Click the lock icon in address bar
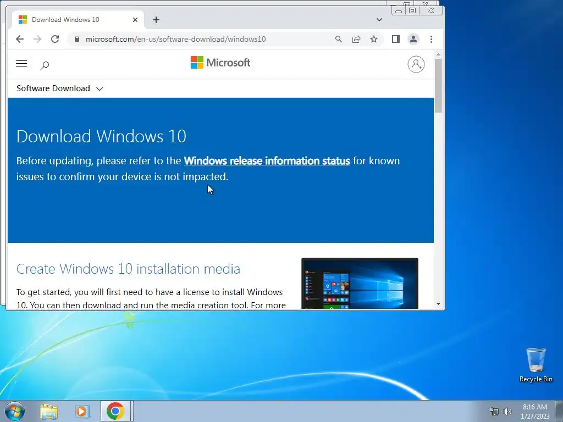 tap(77, 39)
